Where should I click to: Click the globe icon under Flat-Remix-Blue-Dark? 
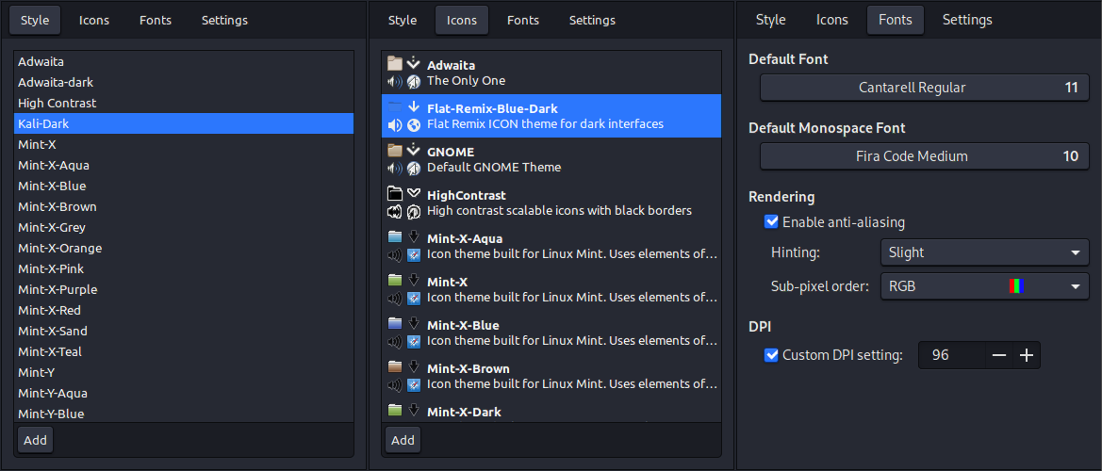point(414,124)
